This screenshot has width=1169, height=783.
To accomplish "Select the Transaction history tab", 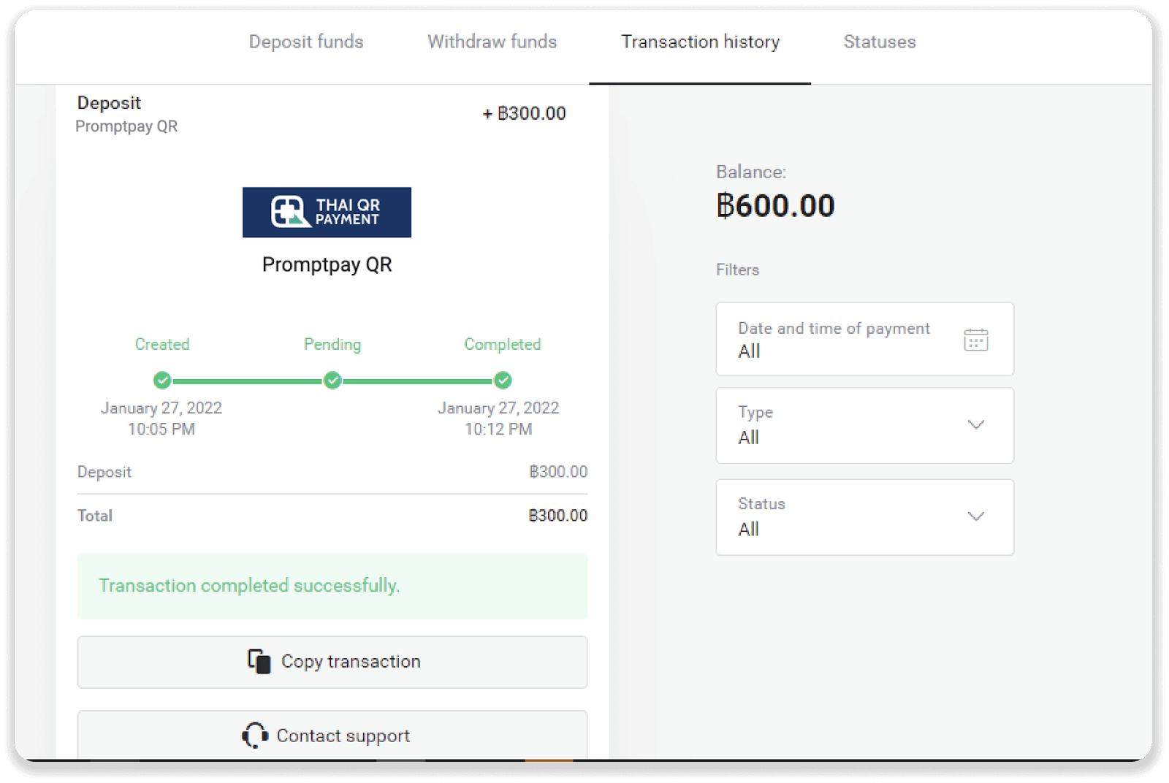I will click(x=699, y=42).
